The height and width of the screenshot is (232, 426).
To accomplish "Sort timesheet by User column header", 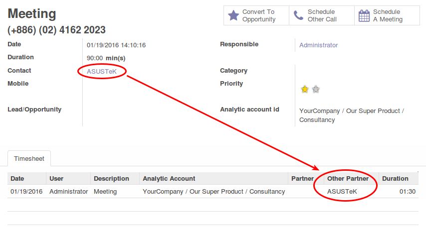I will click(x=56, y=179).
